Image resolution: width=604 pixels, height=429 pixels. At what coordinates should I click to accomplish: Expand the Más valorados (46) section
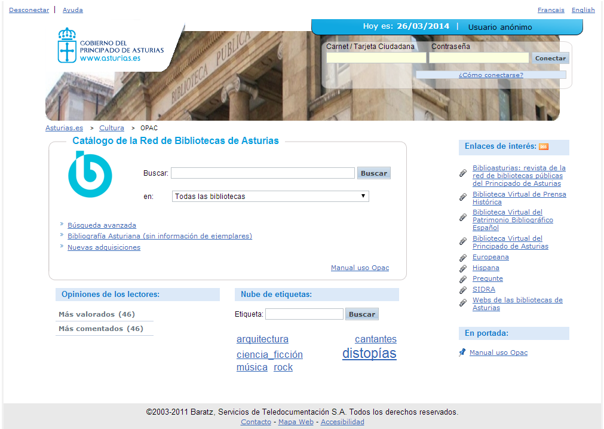coord(97,314)
